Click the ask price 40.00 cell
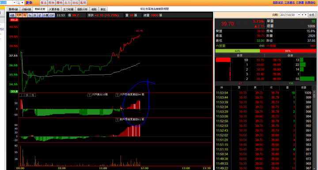The width and height of the screenshot is (318, 170). coord(276,79)
